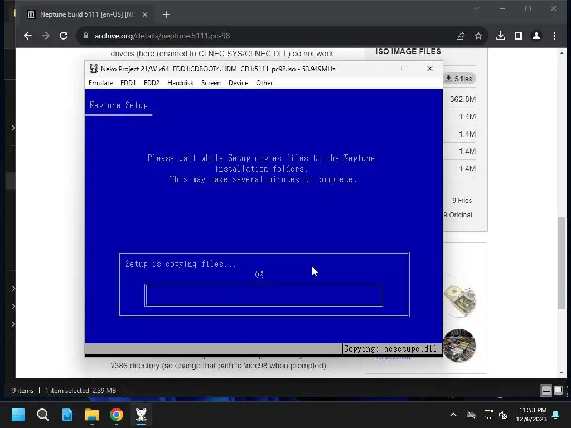Go back in Chrome browser
Screen dimensions: 571x428
[28, 36]
